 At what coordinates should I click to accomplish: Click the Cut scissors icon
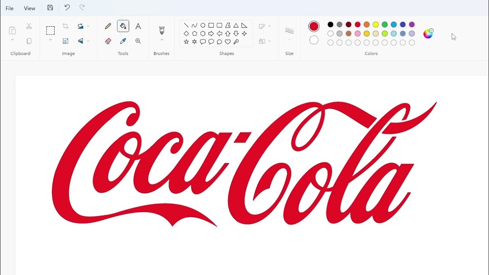(x=29, y=26)
